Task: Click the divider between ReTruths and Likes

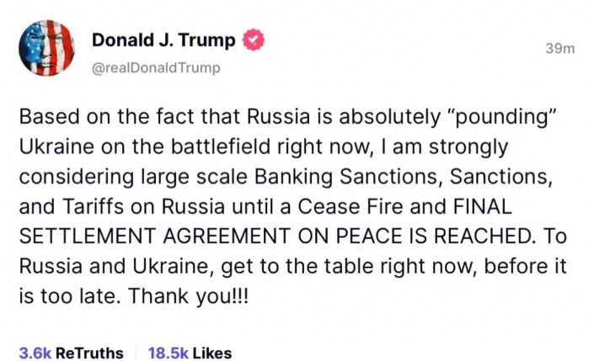Action: coord(136,353)
